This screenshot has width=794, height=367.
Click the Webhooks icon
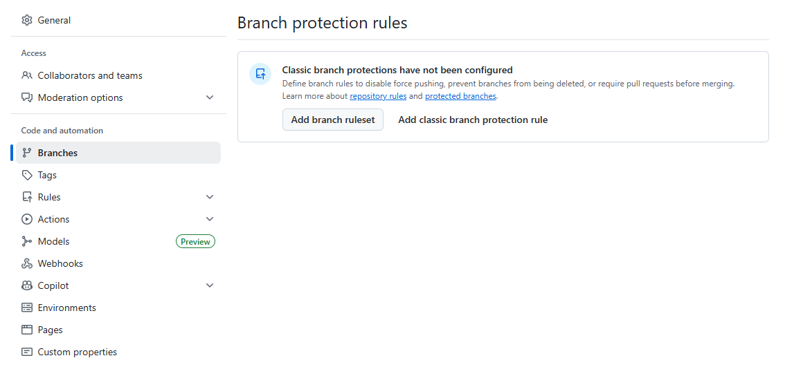tap(27, 263)
